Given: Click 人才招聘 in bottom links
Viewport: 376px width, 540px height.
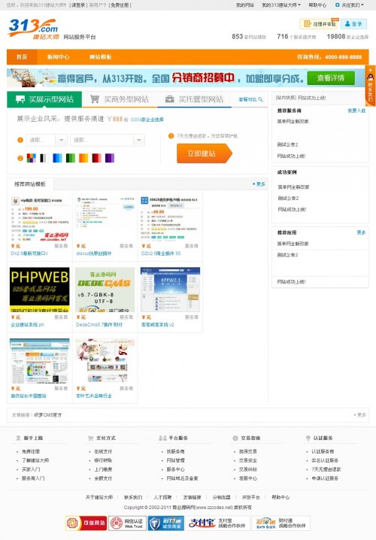Looking at the screenshot, I should [162, 497].
